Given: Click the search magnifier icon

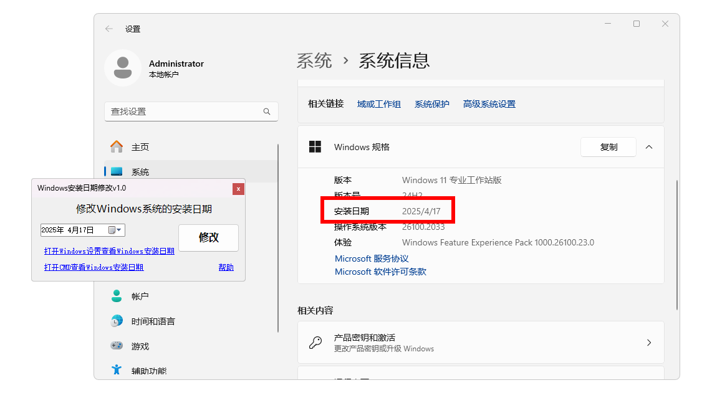Looking at the screenshot, I should pyautogui.click(x=267, y=111).
